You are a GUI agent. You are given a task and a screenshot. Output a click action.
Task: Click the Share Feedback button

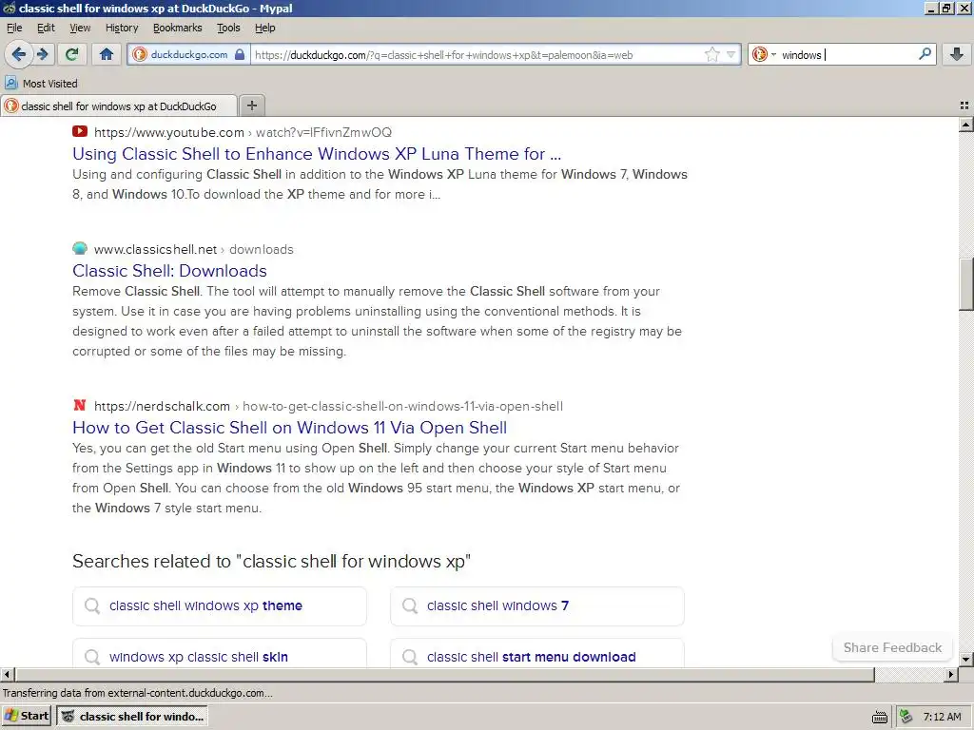pos(892,647)
